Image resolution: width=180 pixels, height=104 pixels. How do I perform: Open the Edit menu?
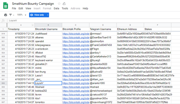[x=21, y=8]
